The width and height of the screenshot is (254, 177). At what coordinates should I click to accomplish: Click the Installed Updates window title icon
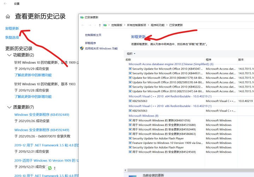click(82, 17)
